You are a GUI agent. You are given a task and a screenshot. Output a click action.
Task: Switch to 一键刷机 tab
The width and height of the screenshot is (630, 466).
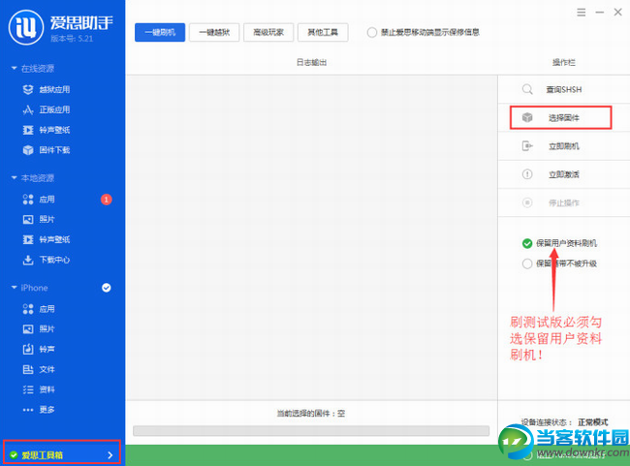(x=160, y=32)
